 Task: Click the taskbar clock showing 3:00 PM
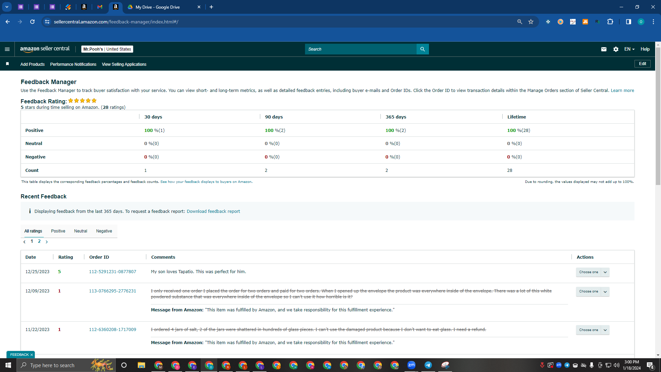click(632, 365)
